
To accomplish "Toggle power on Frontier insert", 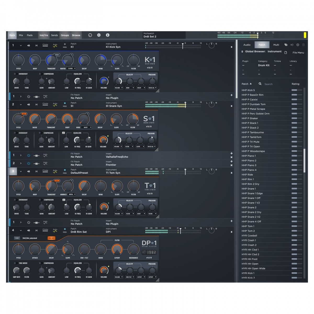I will [x=29, y=163].
